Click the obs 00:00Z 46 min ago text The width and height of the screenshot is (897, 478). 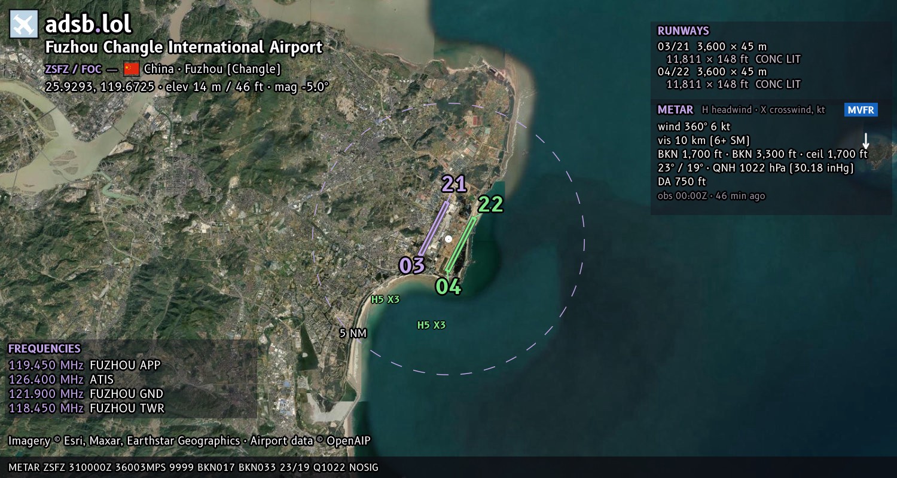[x=711, y=196]
